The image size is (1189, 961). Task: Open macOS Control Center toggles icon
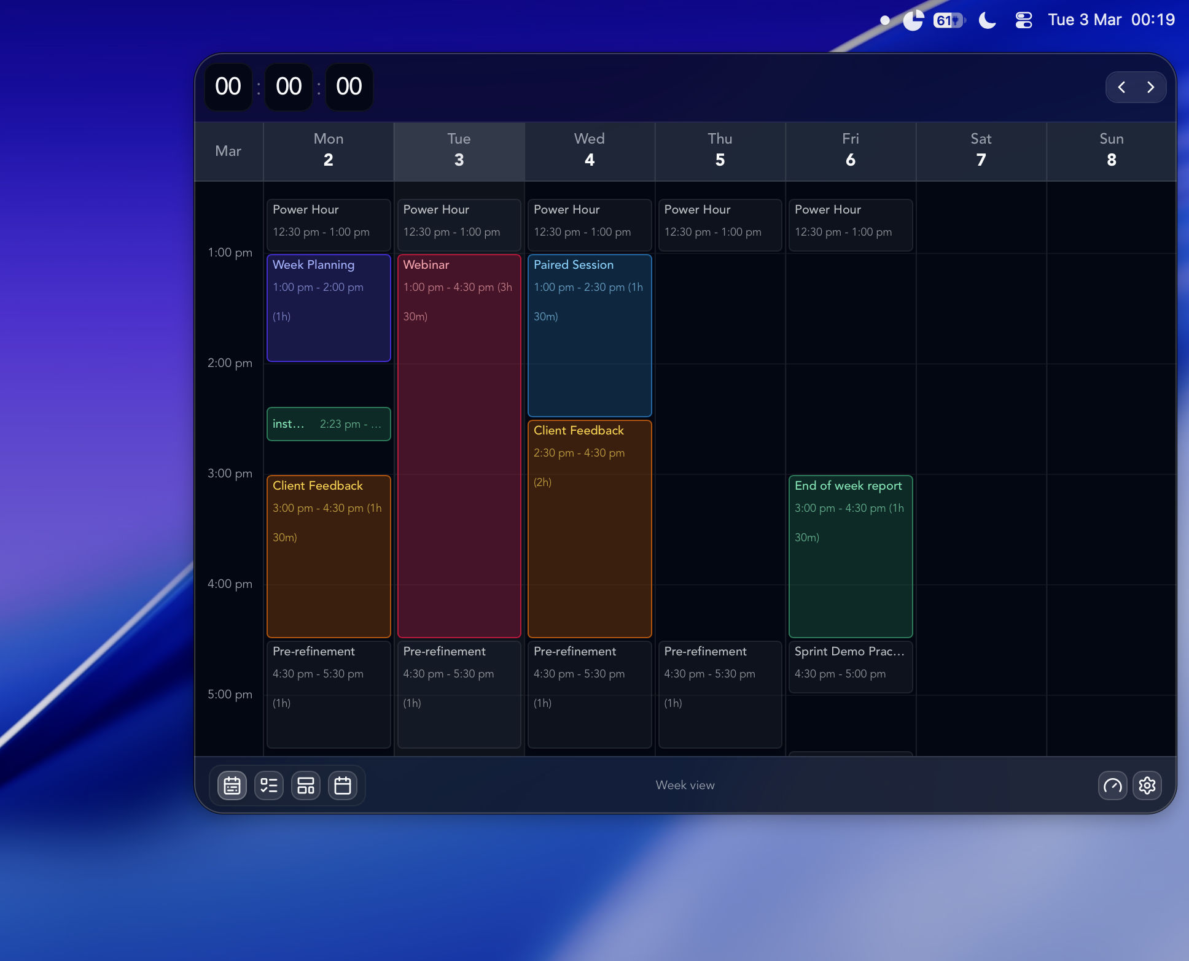(x=1023, y=20)
